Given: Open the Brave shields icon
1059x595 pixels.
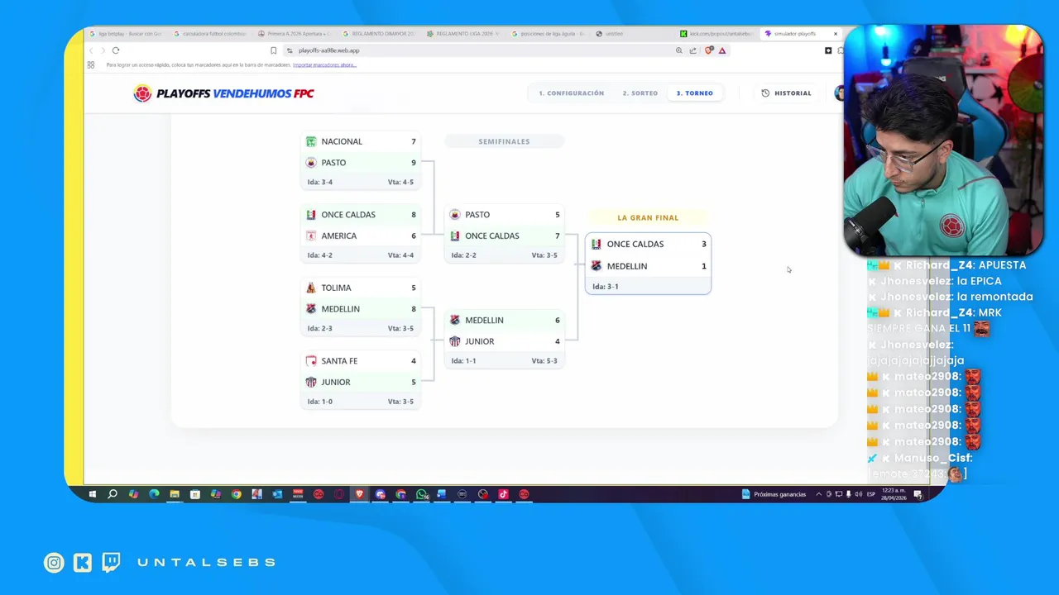Looking at the screenshot, I should (x=709, y=50).
